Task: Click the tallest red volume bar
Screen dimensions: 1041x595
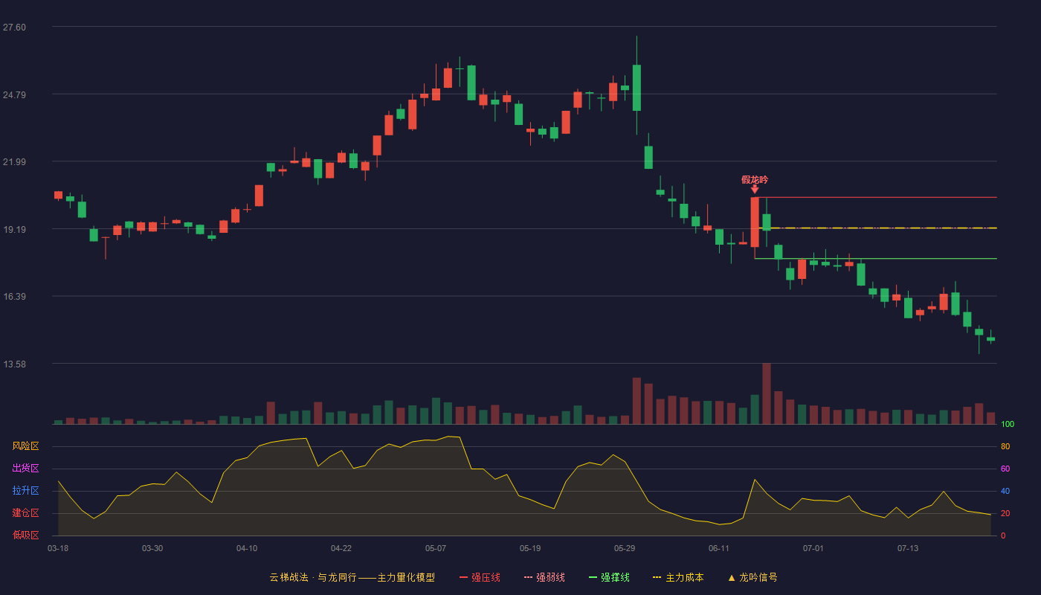Action: tap(767, 393)
